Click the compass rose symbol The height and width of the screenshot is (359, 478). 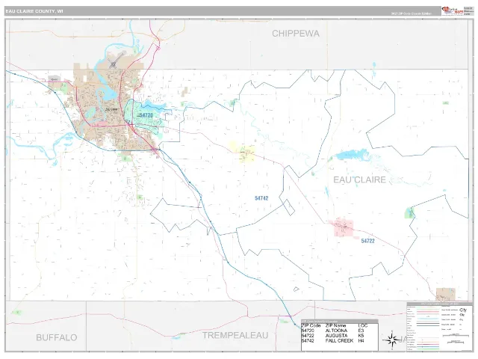click(x=391, y=340)
